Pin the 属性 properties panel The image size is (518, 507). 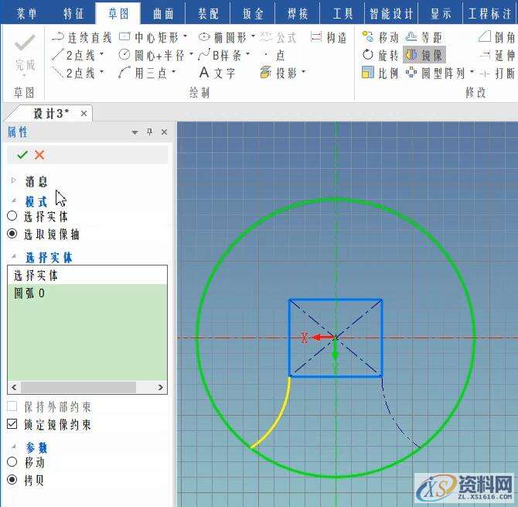pyautogui.click(x=150, y=132)
